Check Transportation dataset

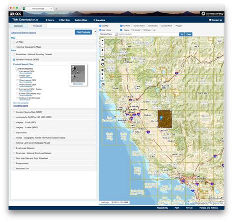14,163
